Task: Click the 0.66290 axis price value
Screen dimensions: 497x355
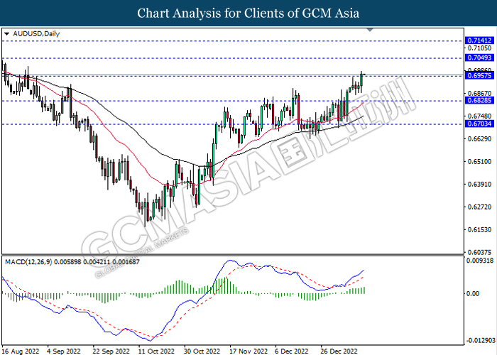Action: [x=479, y=139]
